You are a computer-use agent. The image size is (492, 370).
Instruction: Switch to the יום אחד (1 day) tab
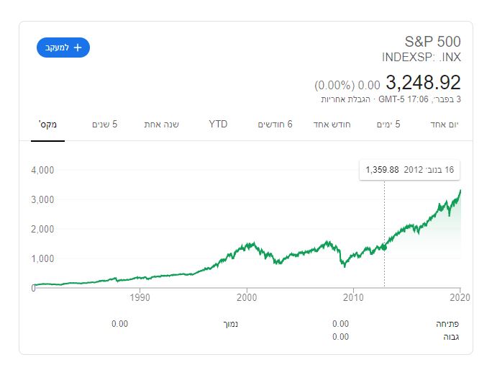pyautogui.click(x=443, y=125)
